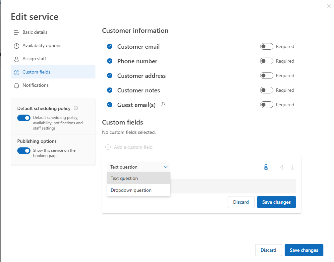The image size is (334, 262).
Task: Click bottom Save changes for the service
Action: point(304,250)
